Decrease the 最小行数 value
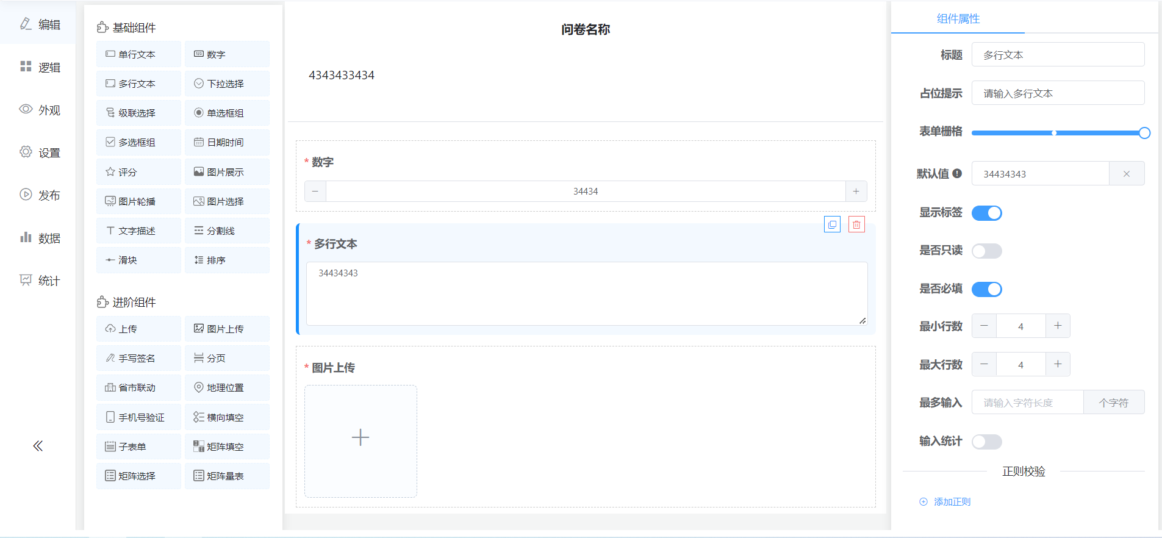This screenshot has height=538, width=1162. [x=984, y=326]
